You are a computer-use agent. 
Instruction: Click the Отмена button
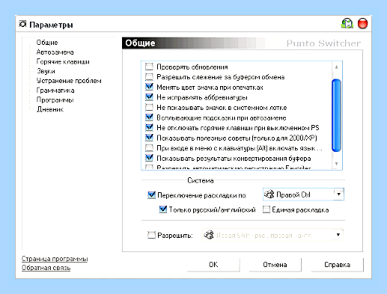click(x=275, y=265)
